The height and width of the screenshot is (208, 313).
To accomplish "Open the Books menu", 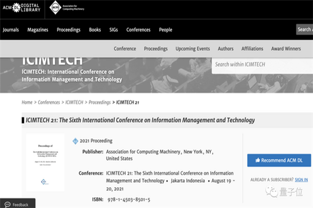I will [95, 30].
